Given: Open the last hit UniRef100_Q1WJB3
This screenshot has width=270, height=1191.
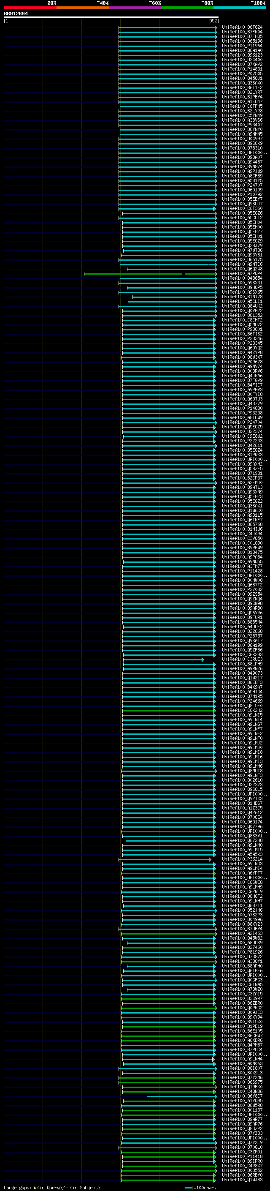Looking at the screenshot, I should point(242,1180).
